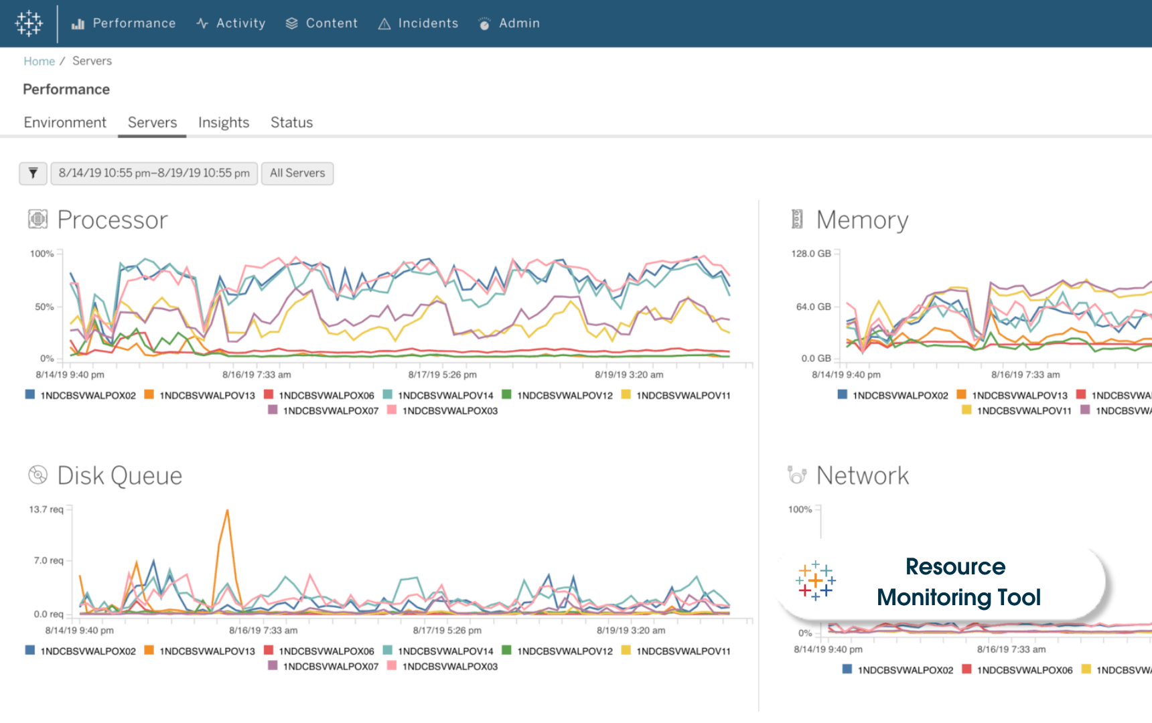
Task: Click the Network icon above the chart
Action: (796, 474)
